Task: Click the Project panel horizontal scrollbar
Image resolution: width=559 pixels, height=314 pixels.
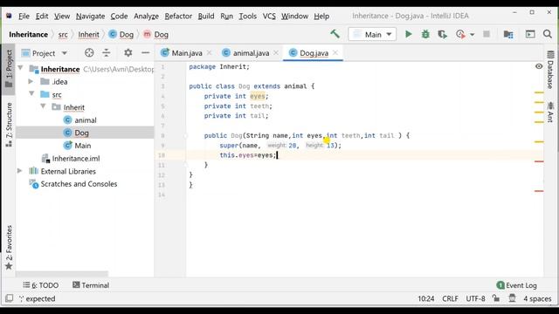Action: click(62, 274)
